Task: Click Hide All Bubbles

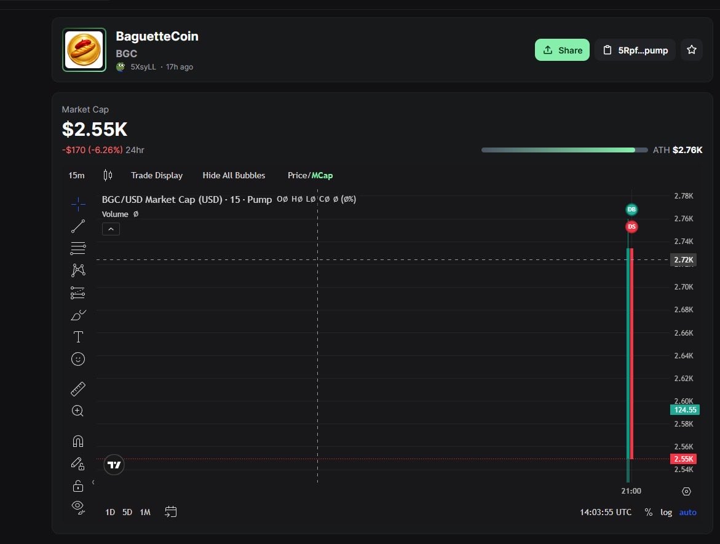Action: (x=234, y=175)
